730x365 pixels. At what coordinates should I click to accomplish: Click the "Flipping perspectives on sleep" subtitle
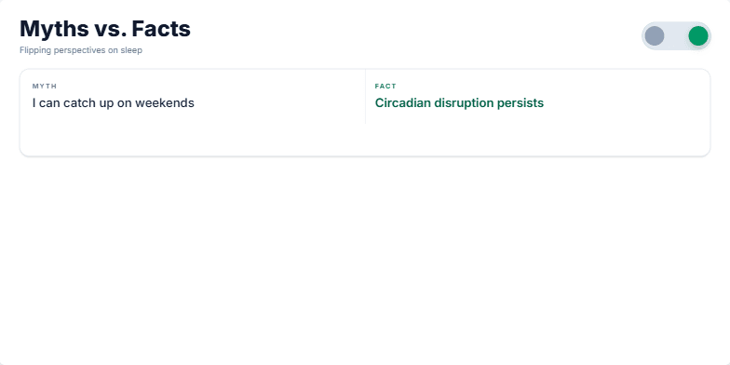pyautogui.click(x=81, y=50)
